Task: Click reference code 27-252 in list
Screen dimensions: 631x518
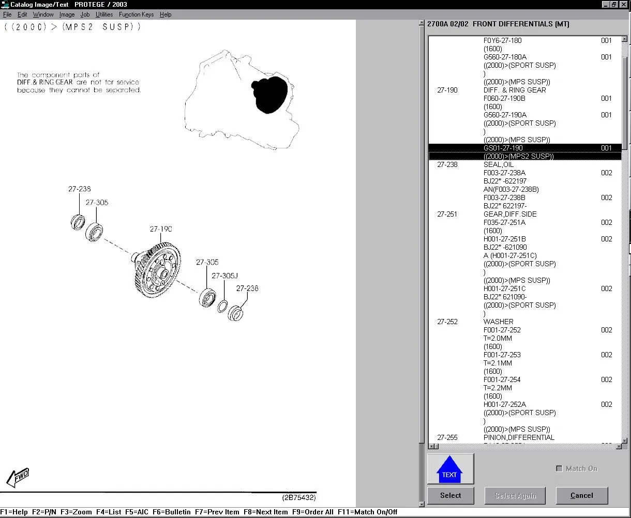Action: (447, 322)
